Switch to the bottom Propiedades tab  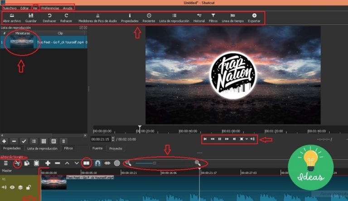click(12, 148)
